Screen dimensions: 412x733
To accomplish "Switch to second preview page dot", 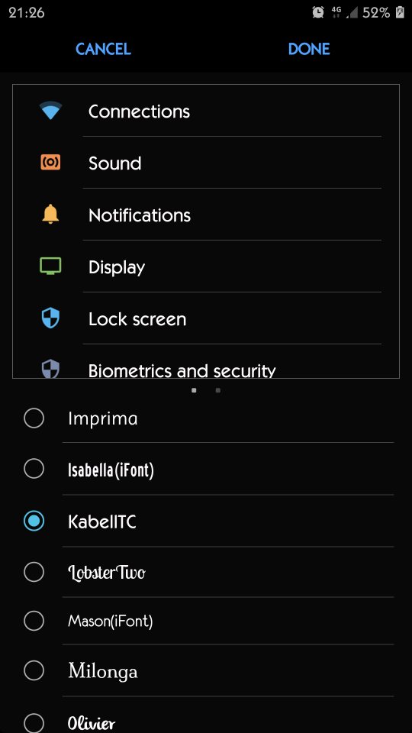I will tap(218, 390).
